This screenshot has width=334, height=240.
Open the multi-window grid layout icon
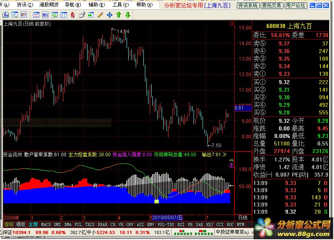tap(63, 15)
